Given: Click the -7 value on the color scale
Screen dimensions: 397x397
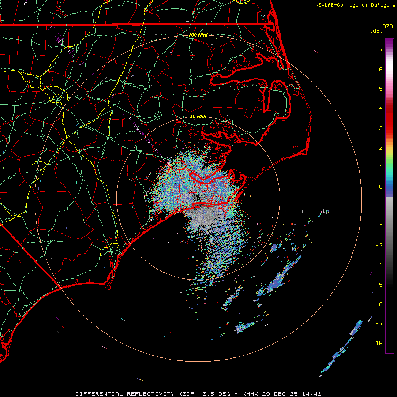Looking at the screenshot, I should (379, 324).
